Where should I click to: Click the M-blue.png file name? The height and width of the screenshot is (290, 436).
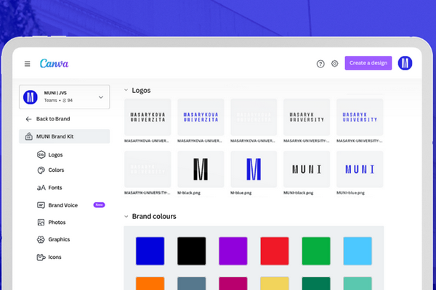point(241,193)
